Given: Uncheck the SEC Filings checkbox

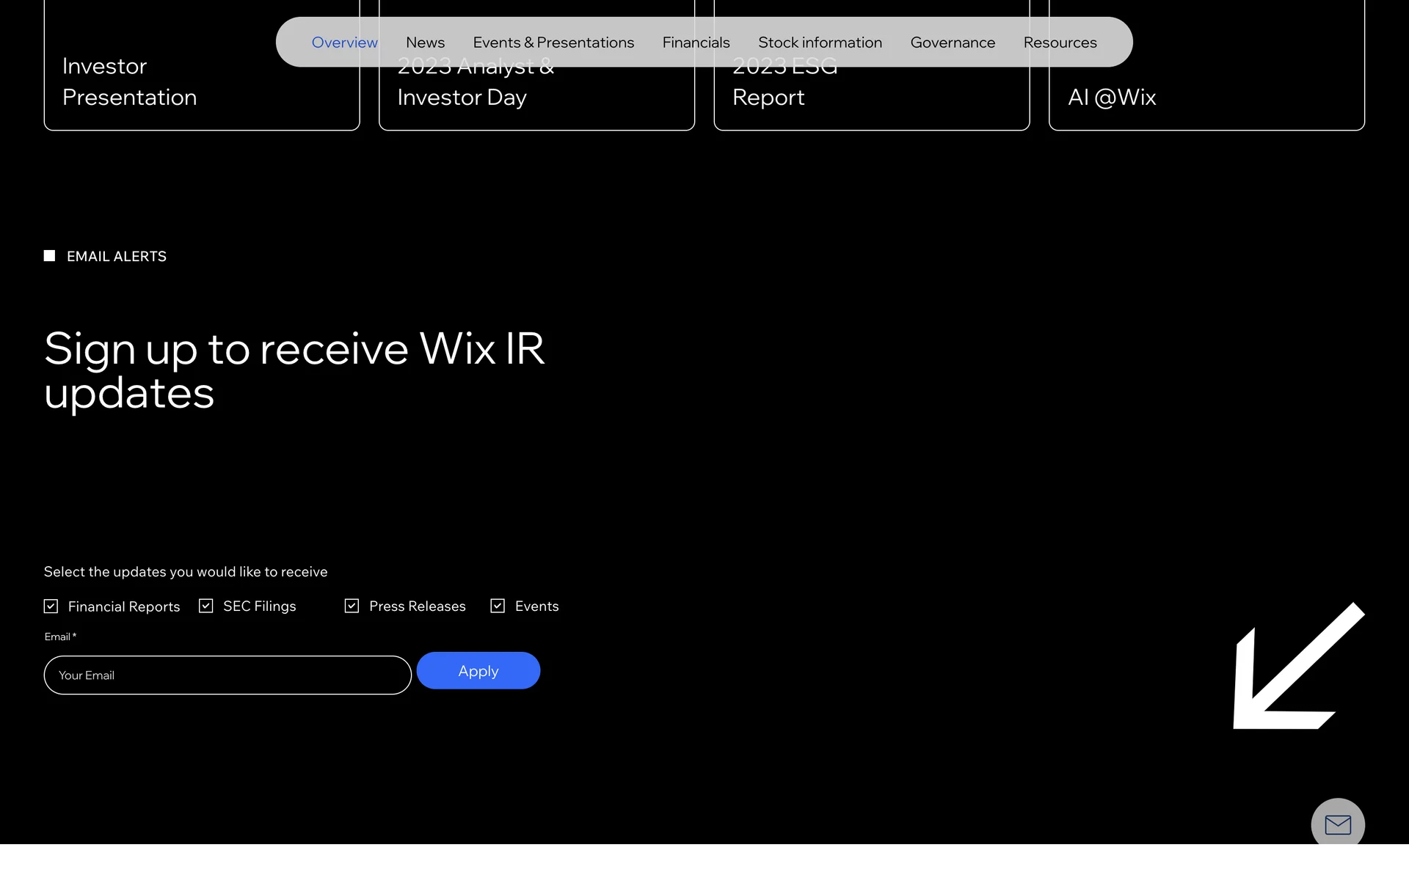Looking at the screenshot, I should point(205,606).
